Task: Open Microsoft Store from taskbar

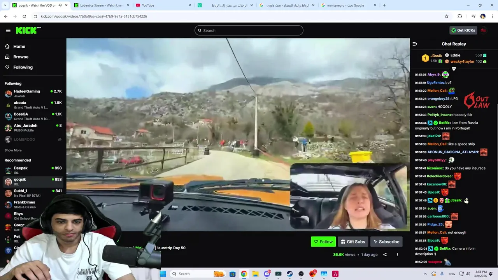Action: pos(232,274)
